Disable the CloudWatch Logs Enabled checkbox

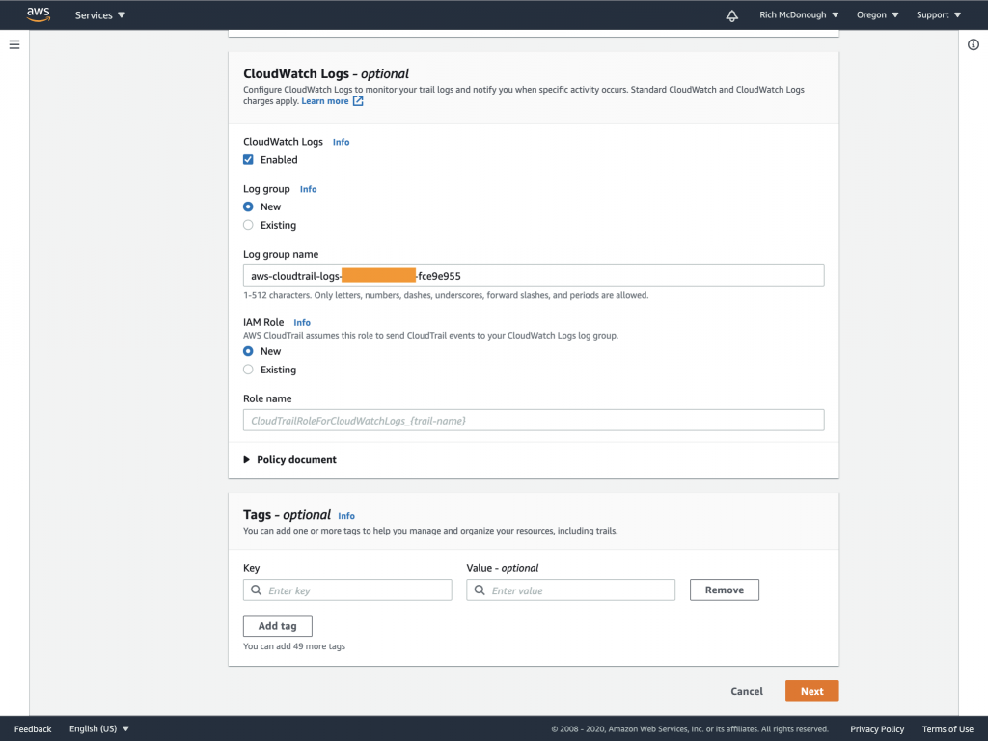click(x=247, y=160)
